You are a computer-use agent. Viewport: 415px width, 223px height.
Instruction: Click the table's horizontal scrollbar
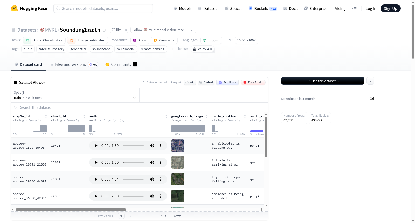coord(71,210)
